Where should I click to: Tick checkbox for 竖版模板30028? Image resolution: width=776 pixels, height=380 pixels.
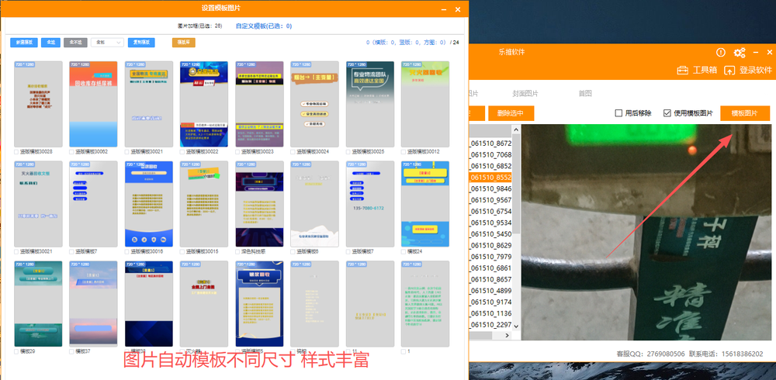[16, 152]
